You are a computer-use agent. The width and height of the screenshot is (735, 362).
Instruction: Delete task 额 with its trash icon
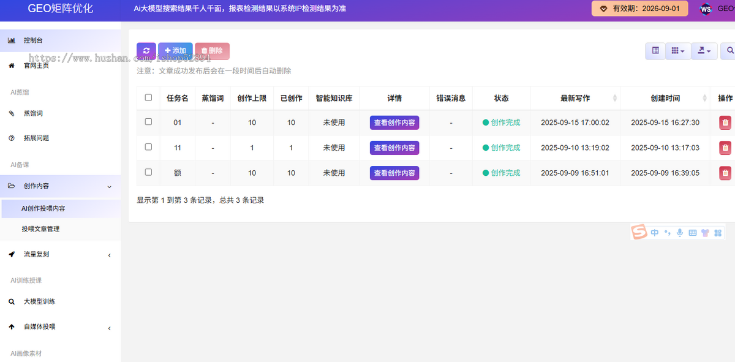(x=725, y=173)
